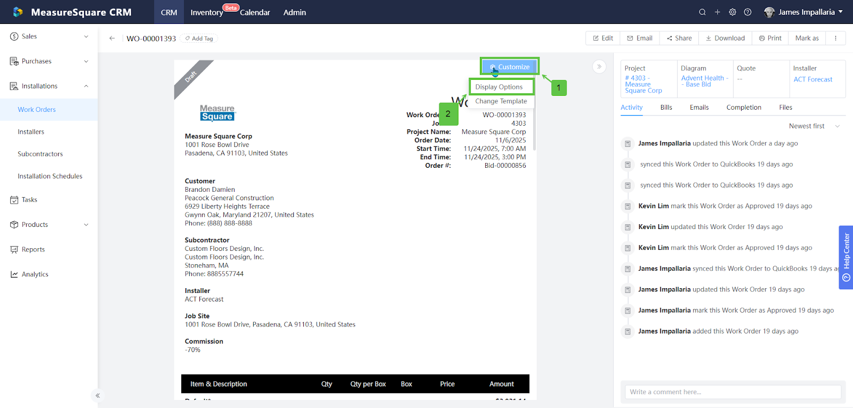The width and height of the screenshot is (853, 408).
Task: Click the 'Bid-00000856' order number text
Action: (x=505, y=166)
